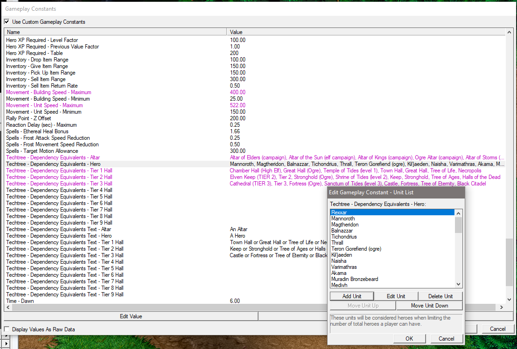Select Spells - Ethereal Heal Bonus row
517x349 pixels.
[x=255, y=131]
